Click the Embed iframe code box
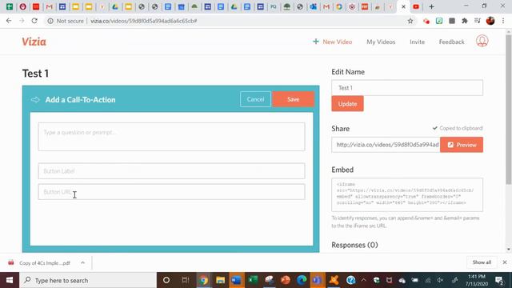This screenshot has width=512, height=288. [x=407, y=194]
